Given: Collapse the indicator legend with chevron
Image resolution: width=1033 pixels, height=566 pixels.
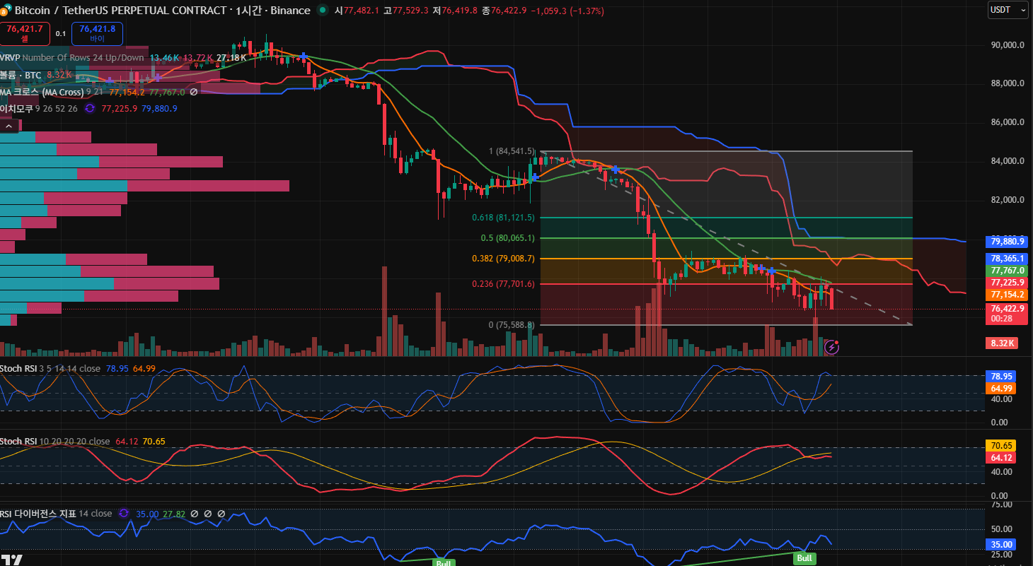Looking at the screenshot, I should click(x=9, y=126).
